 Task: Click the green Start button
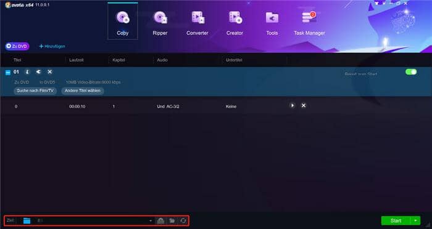tap(396, 220)
